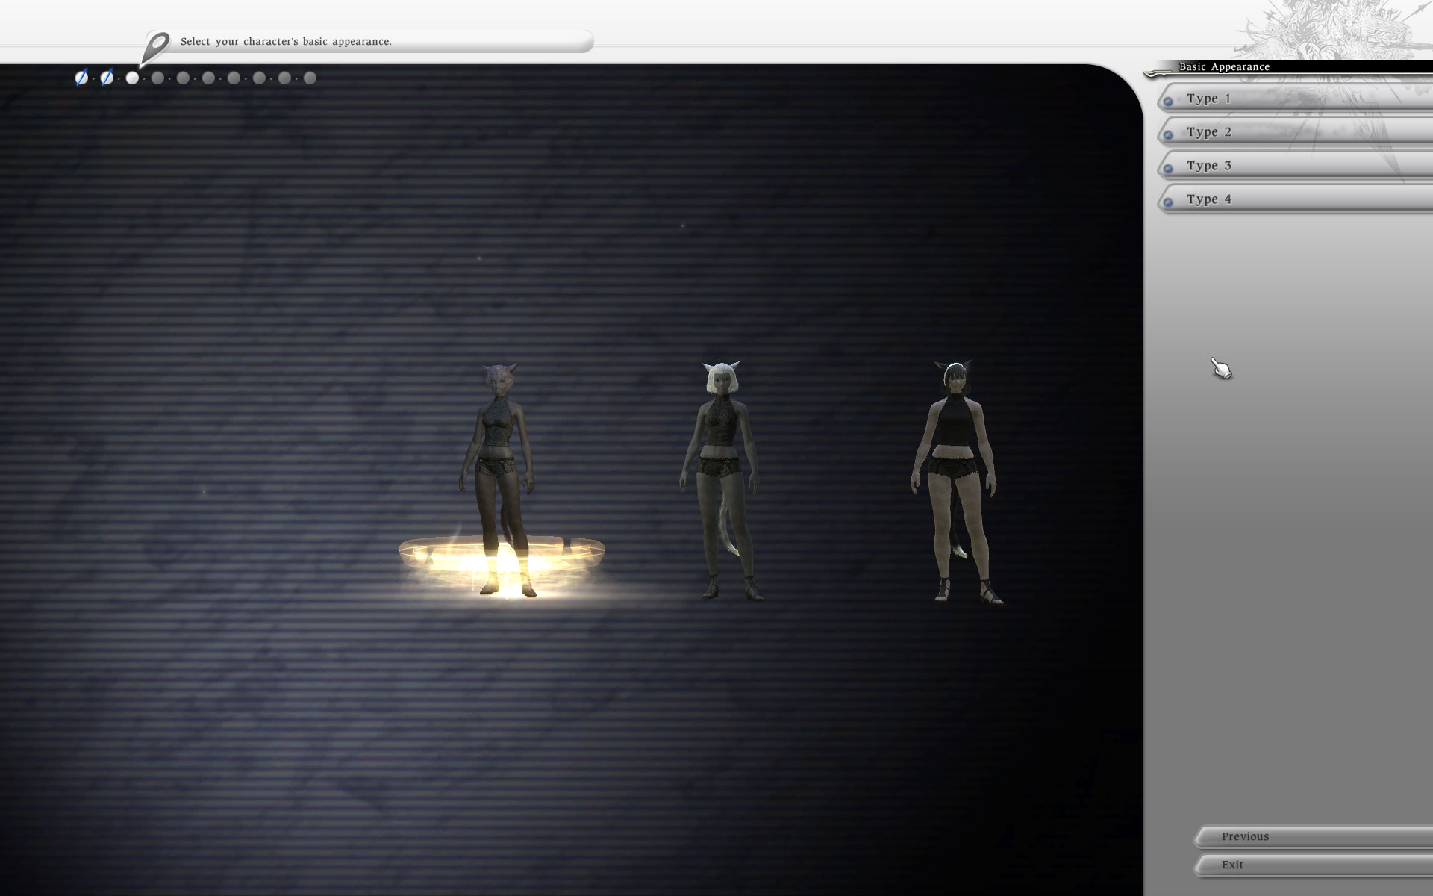
Task: Click the current third step indicator
Action: tap(132, 78)
